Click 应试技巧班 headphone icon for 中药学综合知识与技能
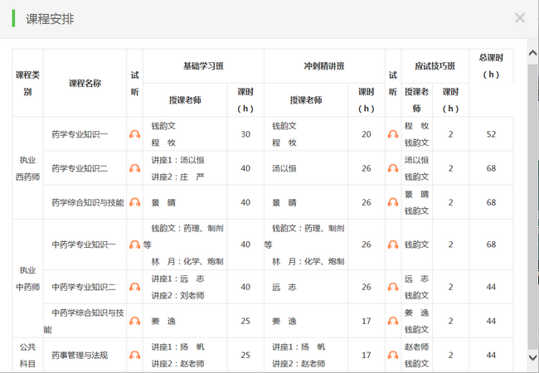Screen dimensions: 539x373 pyautogui.click(x=393, y=321)
